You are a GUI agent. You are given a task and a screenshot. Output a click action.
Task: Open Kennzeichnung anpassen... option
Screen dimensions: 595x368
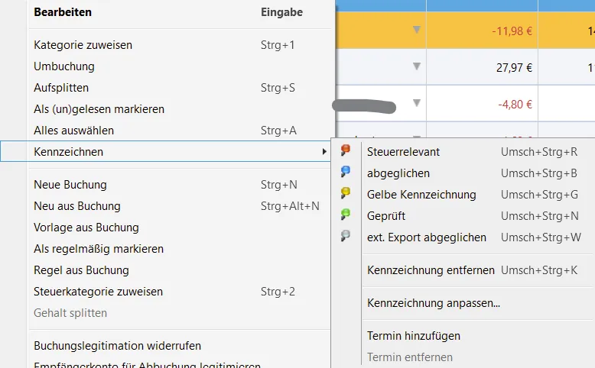(434, 303)
